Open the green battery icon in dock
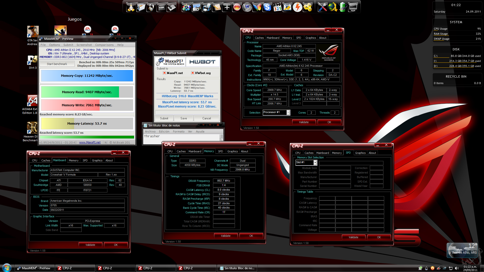 pos(343,7)
